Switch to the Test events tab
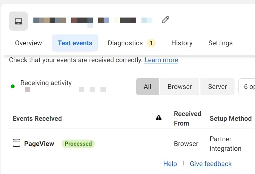 75,43
